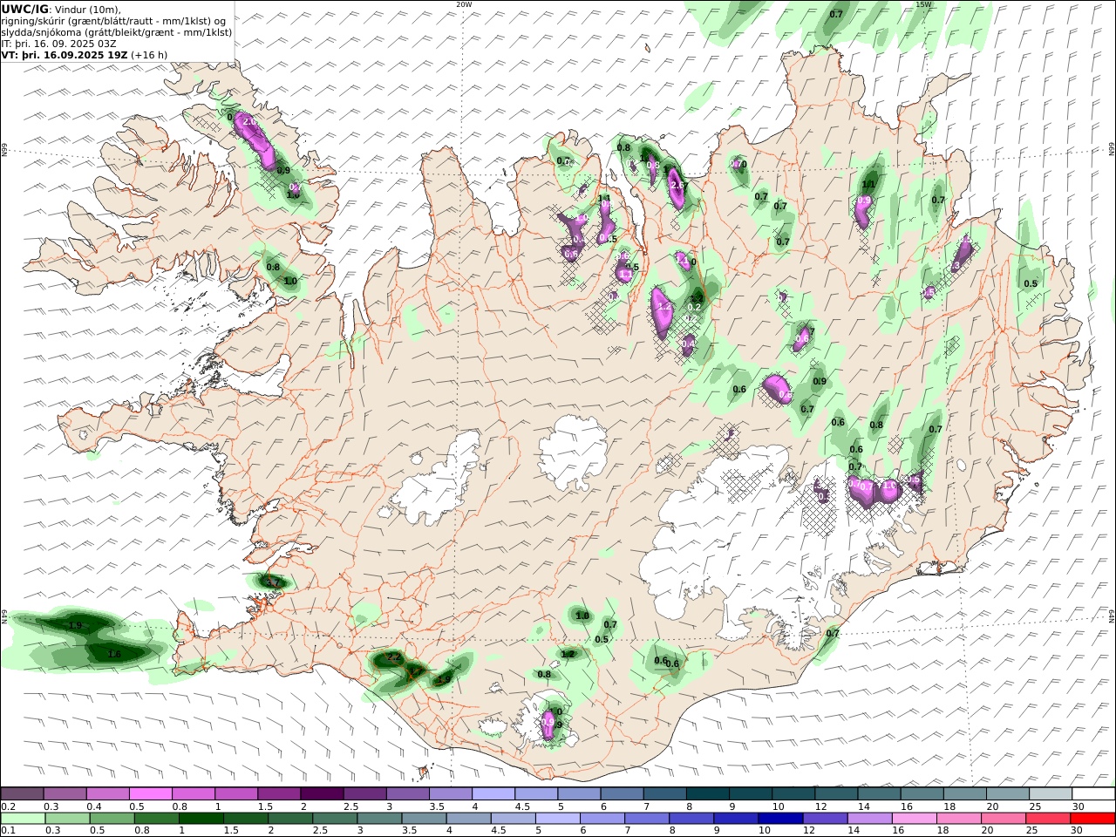The height and width of the screenshot is (837, 1116).
Task: Select the bright red 30 rain legend swatch
Action: point(1092,819)
